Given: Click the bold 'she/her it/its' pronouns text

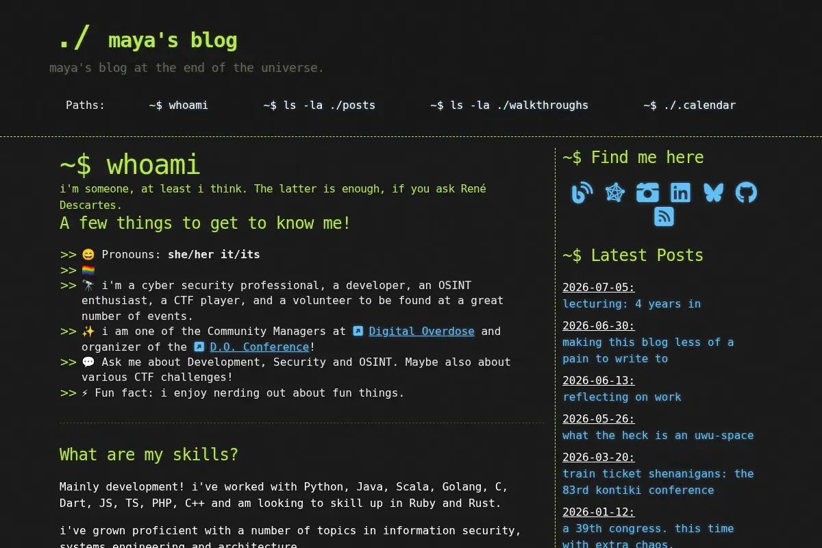Looking at the screenshot, I should click(x=214, y=254).
